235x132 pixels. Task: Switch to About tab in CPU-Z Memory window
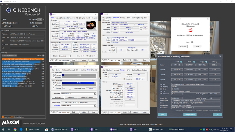click(x=145, y=70)
